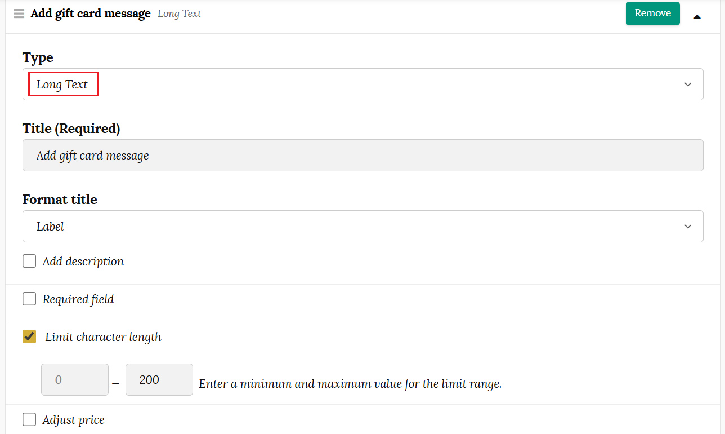Click the 'Title (Required)' label
The width and height of the screenshot is (725, 434).
71,129
